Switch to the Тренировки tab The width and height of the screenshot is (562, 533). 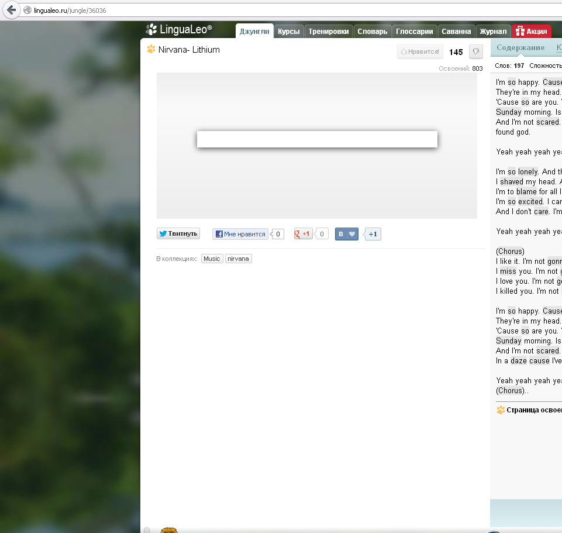[329, 31]
